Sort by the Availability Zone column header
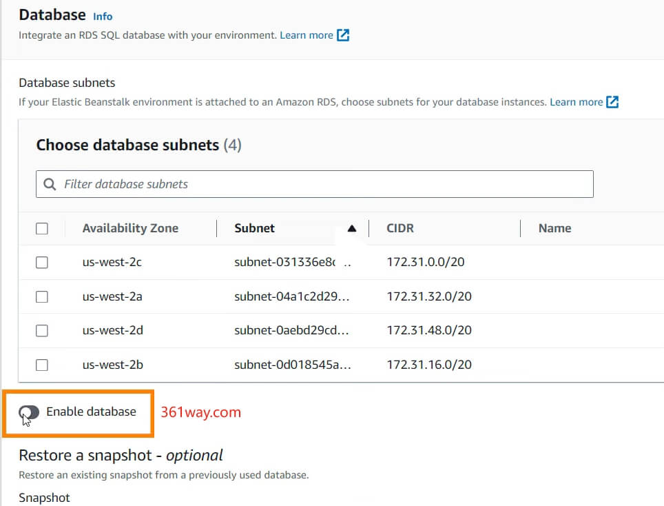Image resolution: width=664 pixels, height=506 pixels. point(130,228)
